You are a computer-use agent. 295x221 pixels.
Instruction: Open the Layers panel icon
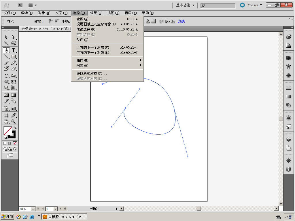tap(288, 139)
